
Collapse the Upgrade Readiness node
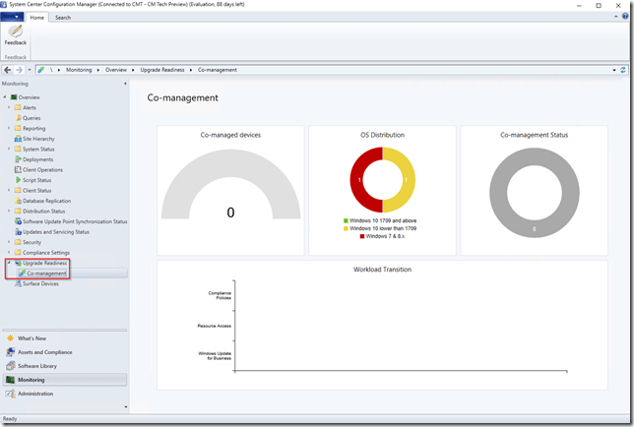click(x=9, y=263)
